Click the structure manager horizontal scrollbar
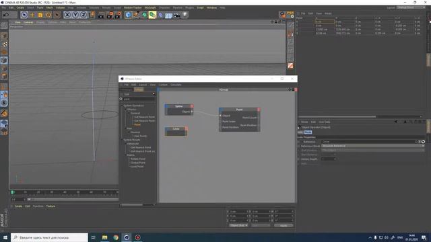Image resolution: width=431 pixels, height=242 pixels. pos(337,116)
